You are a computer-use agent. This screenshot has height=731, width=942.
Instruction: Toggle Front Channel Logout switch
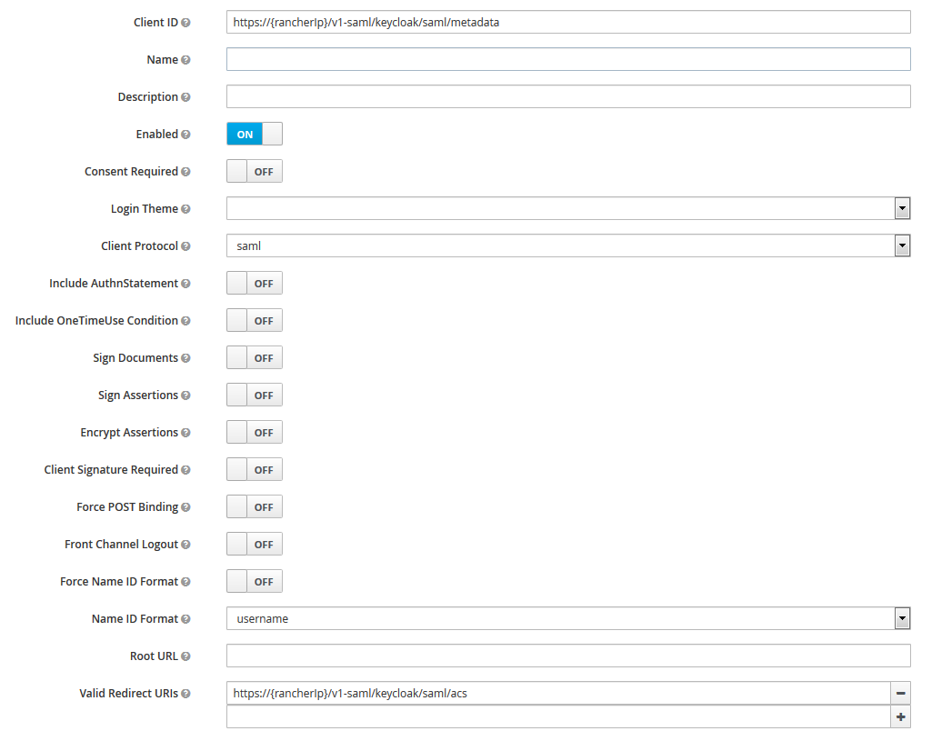[254, 544]
